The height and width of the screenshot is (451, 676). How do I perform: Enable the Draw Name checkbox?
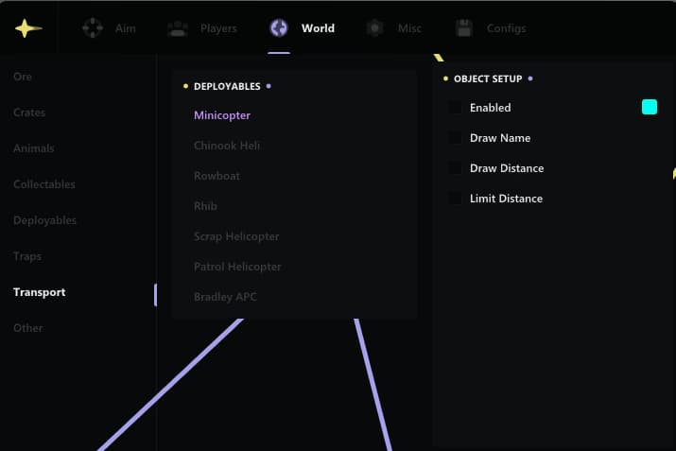[456, 137]
